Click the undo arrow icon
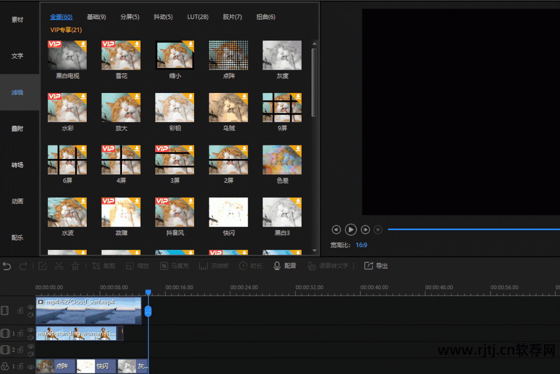Image resolution: width=560 pixels, height=374 pixels. point(7,266)
